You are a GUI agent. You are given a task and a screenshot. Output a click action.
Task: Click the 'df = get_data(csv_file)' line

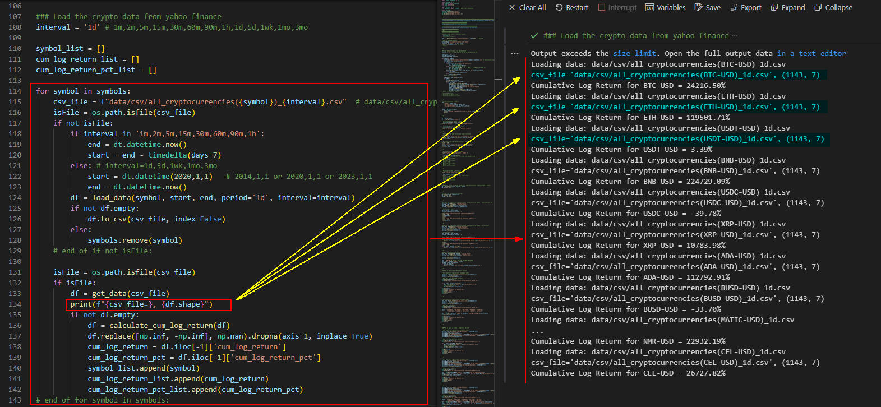119,293
